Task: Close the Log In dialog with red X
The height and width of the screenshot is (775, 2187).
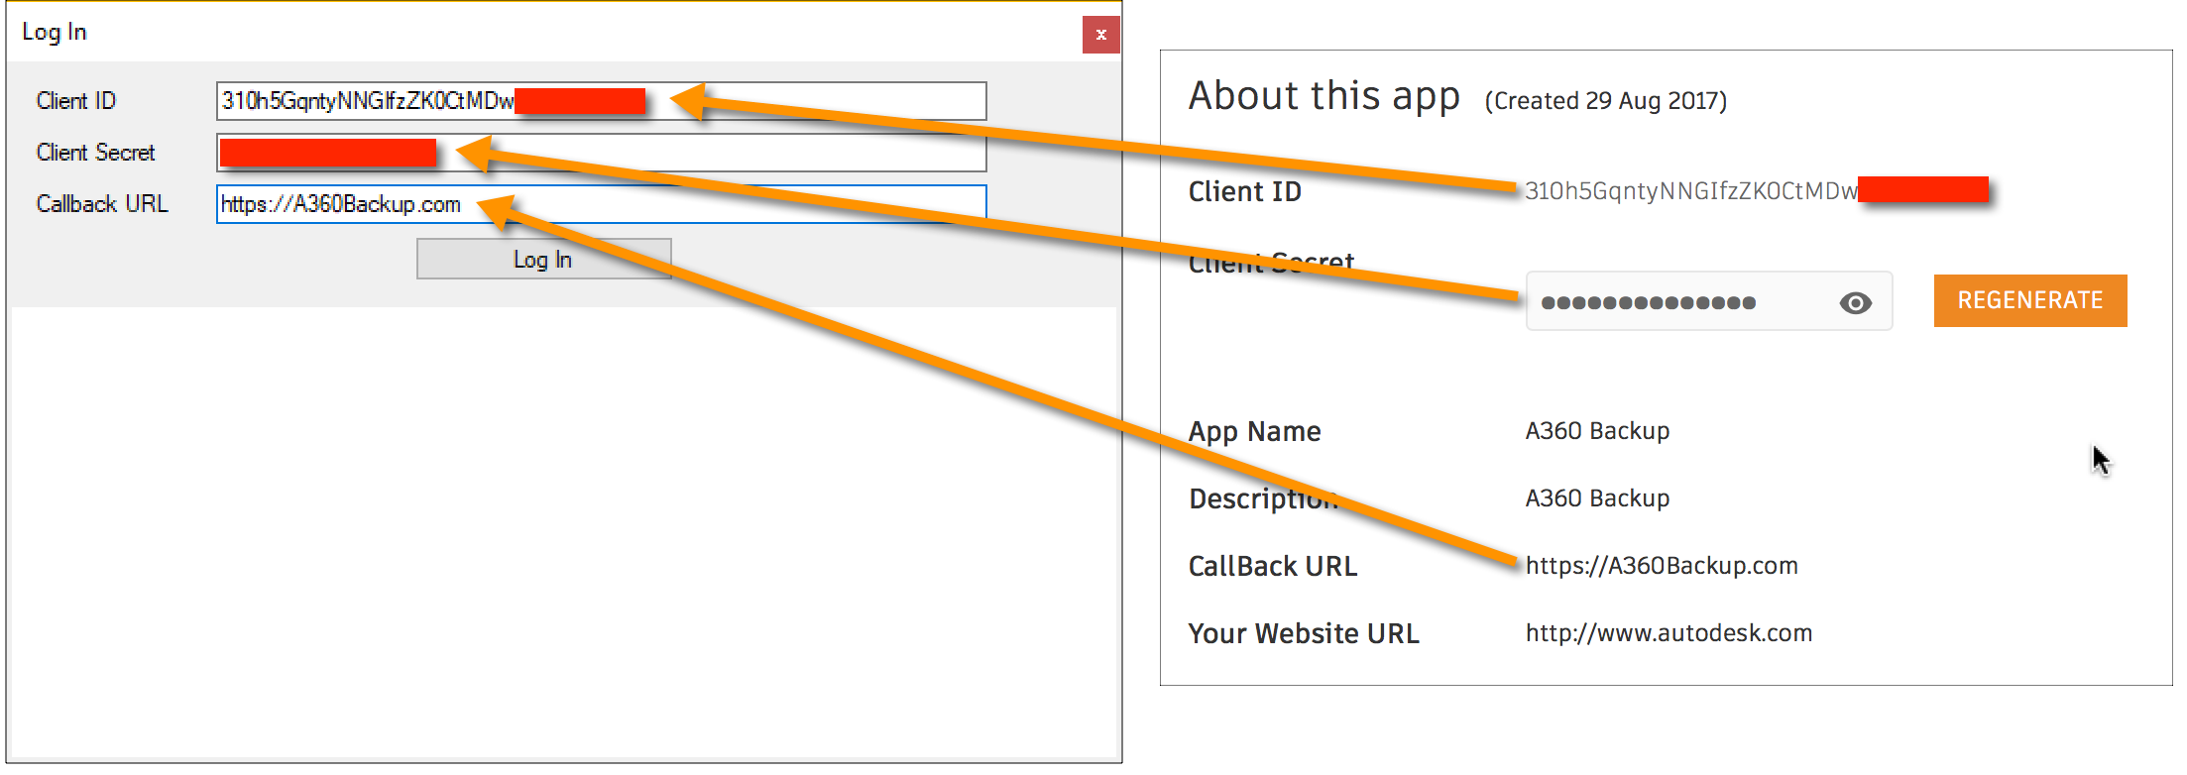Action: point(1100,35)
